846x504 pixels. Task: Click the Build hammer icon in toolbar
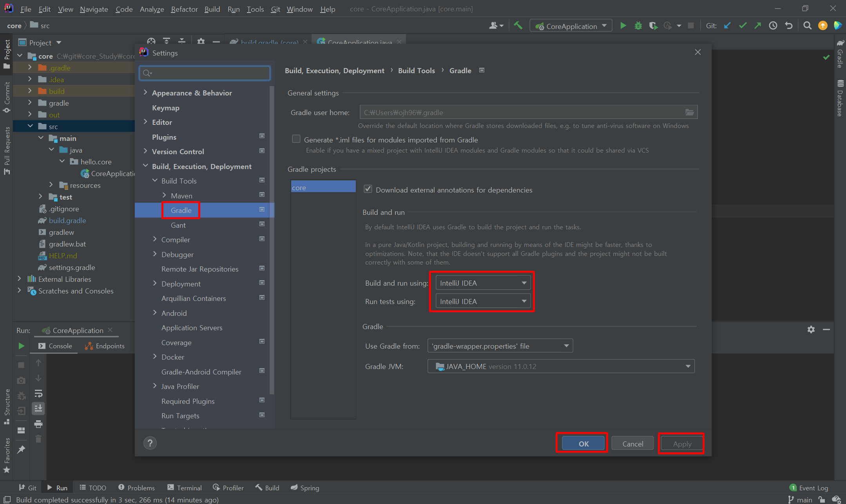(518, 26)
